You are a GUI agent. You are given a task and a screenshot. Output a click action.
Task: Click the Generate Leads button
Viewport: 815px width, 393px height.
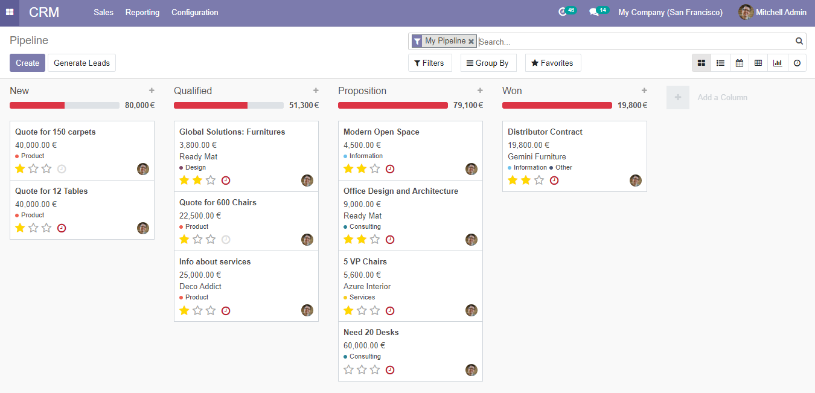coord(81,62)
